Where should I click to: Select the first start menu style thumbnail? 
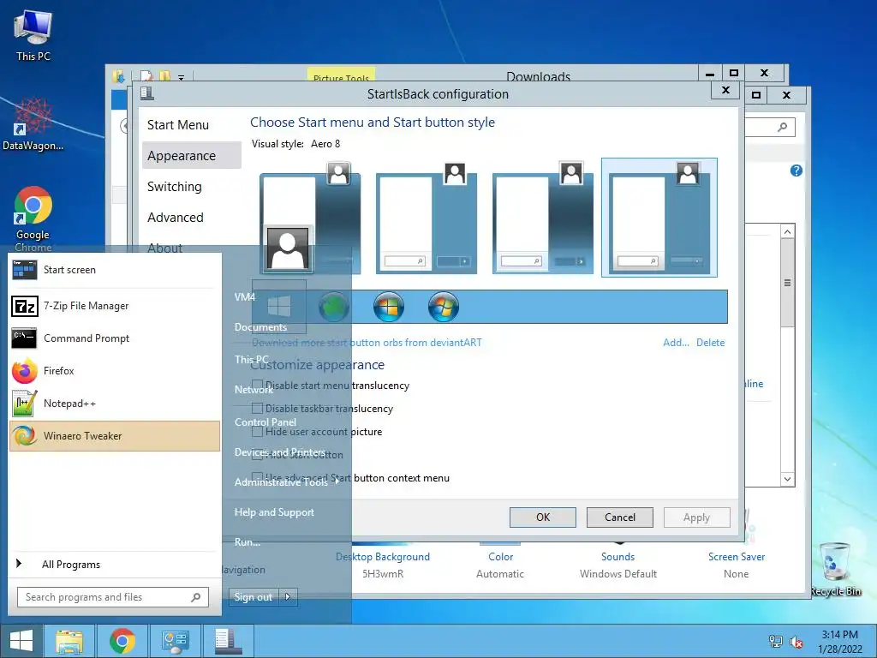coord(310,218)
